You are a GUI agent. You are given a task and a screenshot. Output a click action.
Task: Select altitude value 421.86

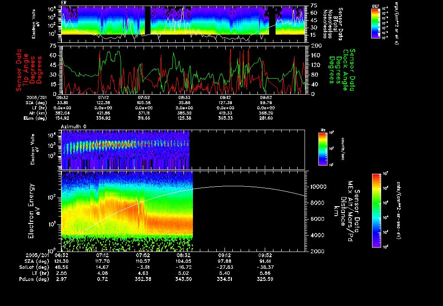(103, 113)
